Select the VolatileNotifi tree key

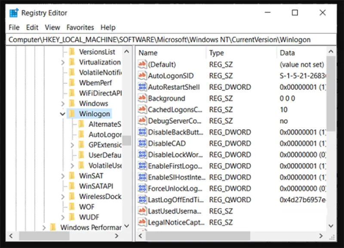pos(101,73)
